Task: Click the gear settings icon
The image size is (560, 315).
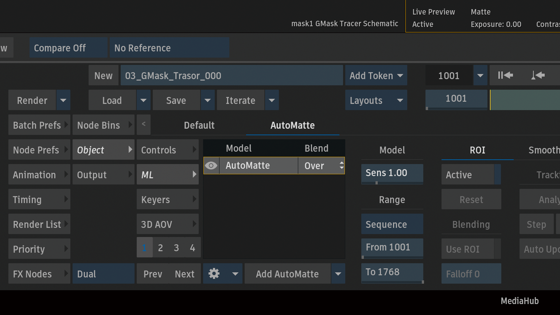Action: click(214, 273)
